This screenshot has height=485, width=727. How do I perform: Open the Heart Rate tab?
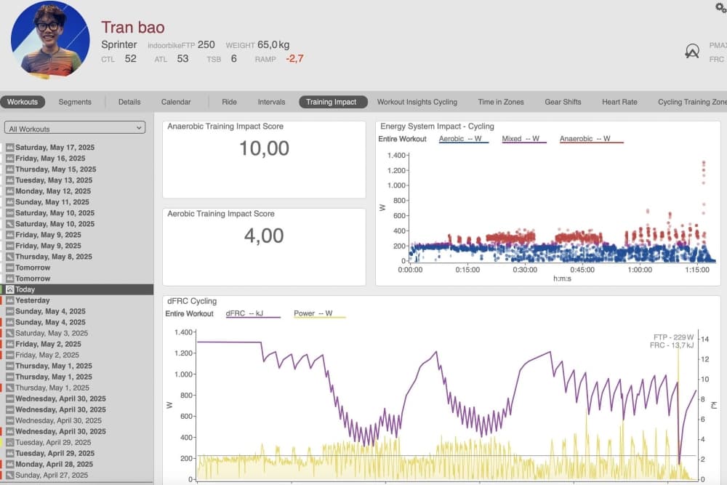[x=619, y=102]
